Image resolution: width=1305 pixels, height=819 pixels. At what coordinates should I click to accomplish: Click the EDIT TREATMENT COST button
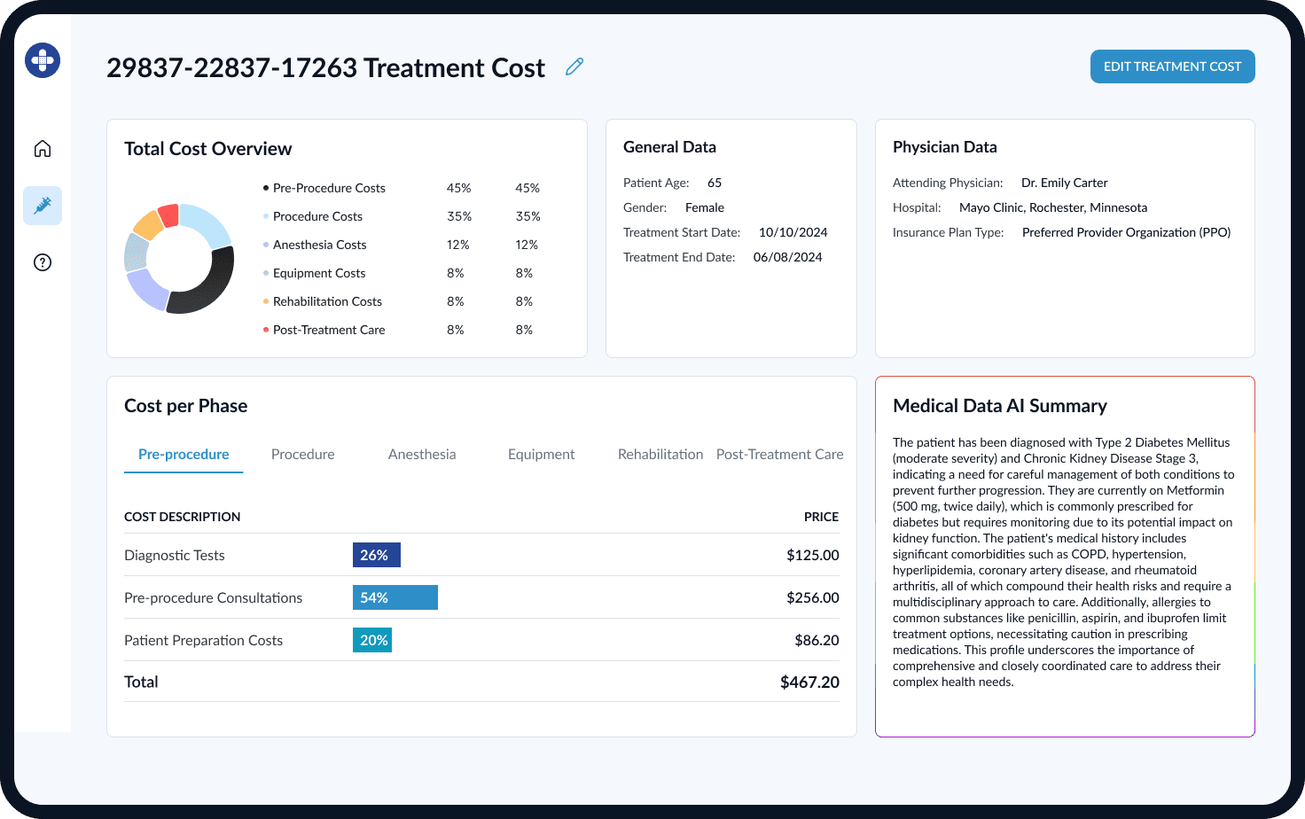point(1172,66)
